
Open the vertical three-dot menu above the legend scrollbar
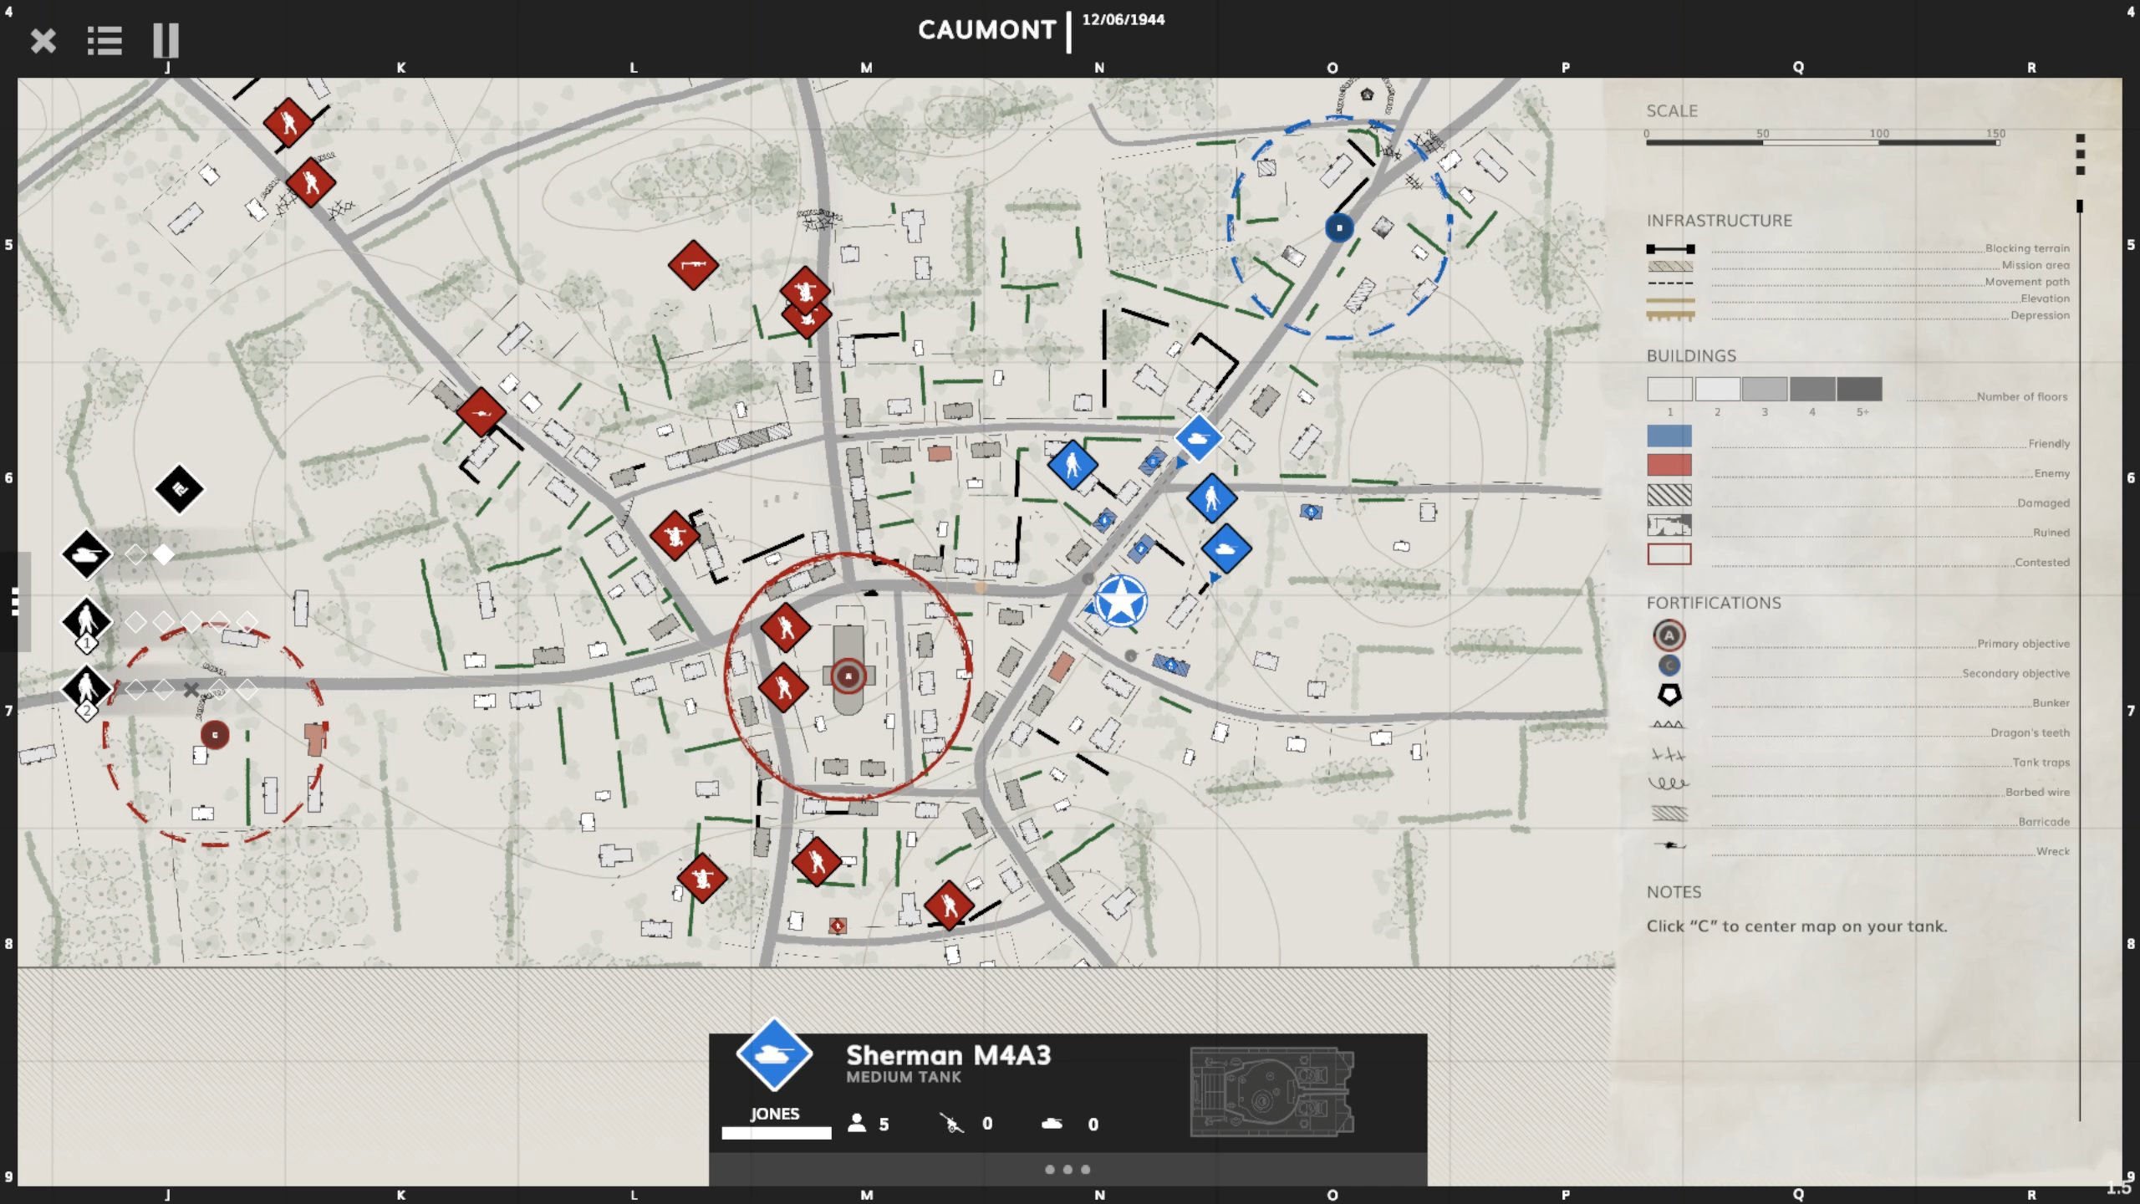coord(2081,155)
